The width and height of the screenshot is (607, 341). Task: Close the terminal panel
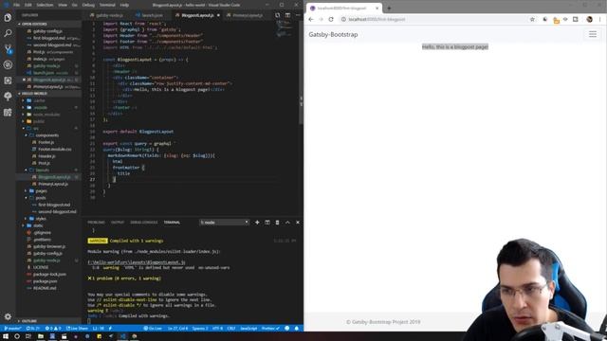tap(297, 223)
